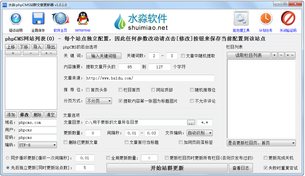Open the 软件主页 globe icon

click(61, 18)
